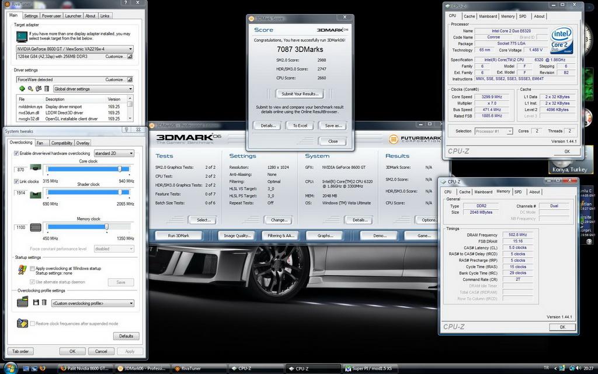
Task: Click the monitor icon under Target adapter
Action: (22, 36)
